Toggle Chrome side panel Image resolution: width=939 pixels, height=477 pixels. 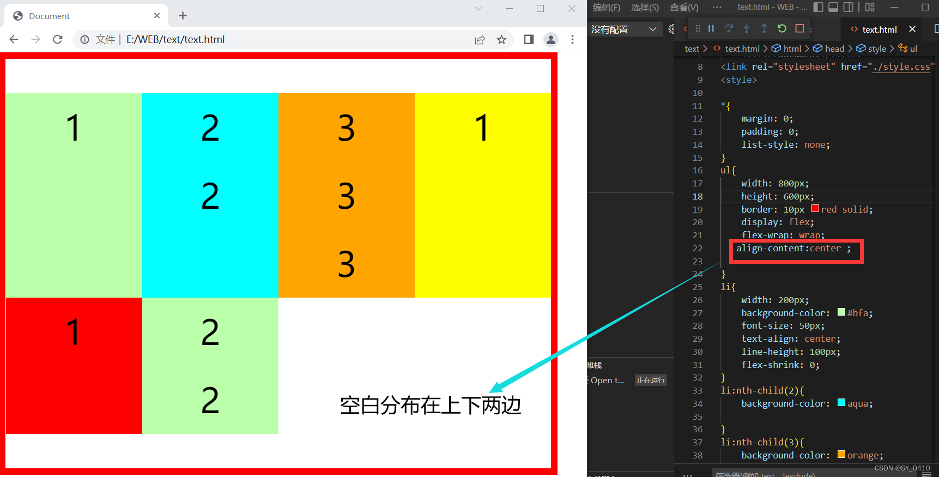click(529, 39)
